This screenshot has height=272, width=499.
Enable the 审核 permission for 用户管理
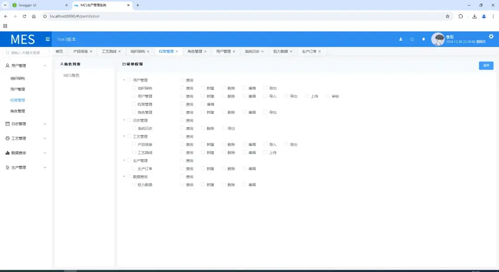tap(327, 96)
